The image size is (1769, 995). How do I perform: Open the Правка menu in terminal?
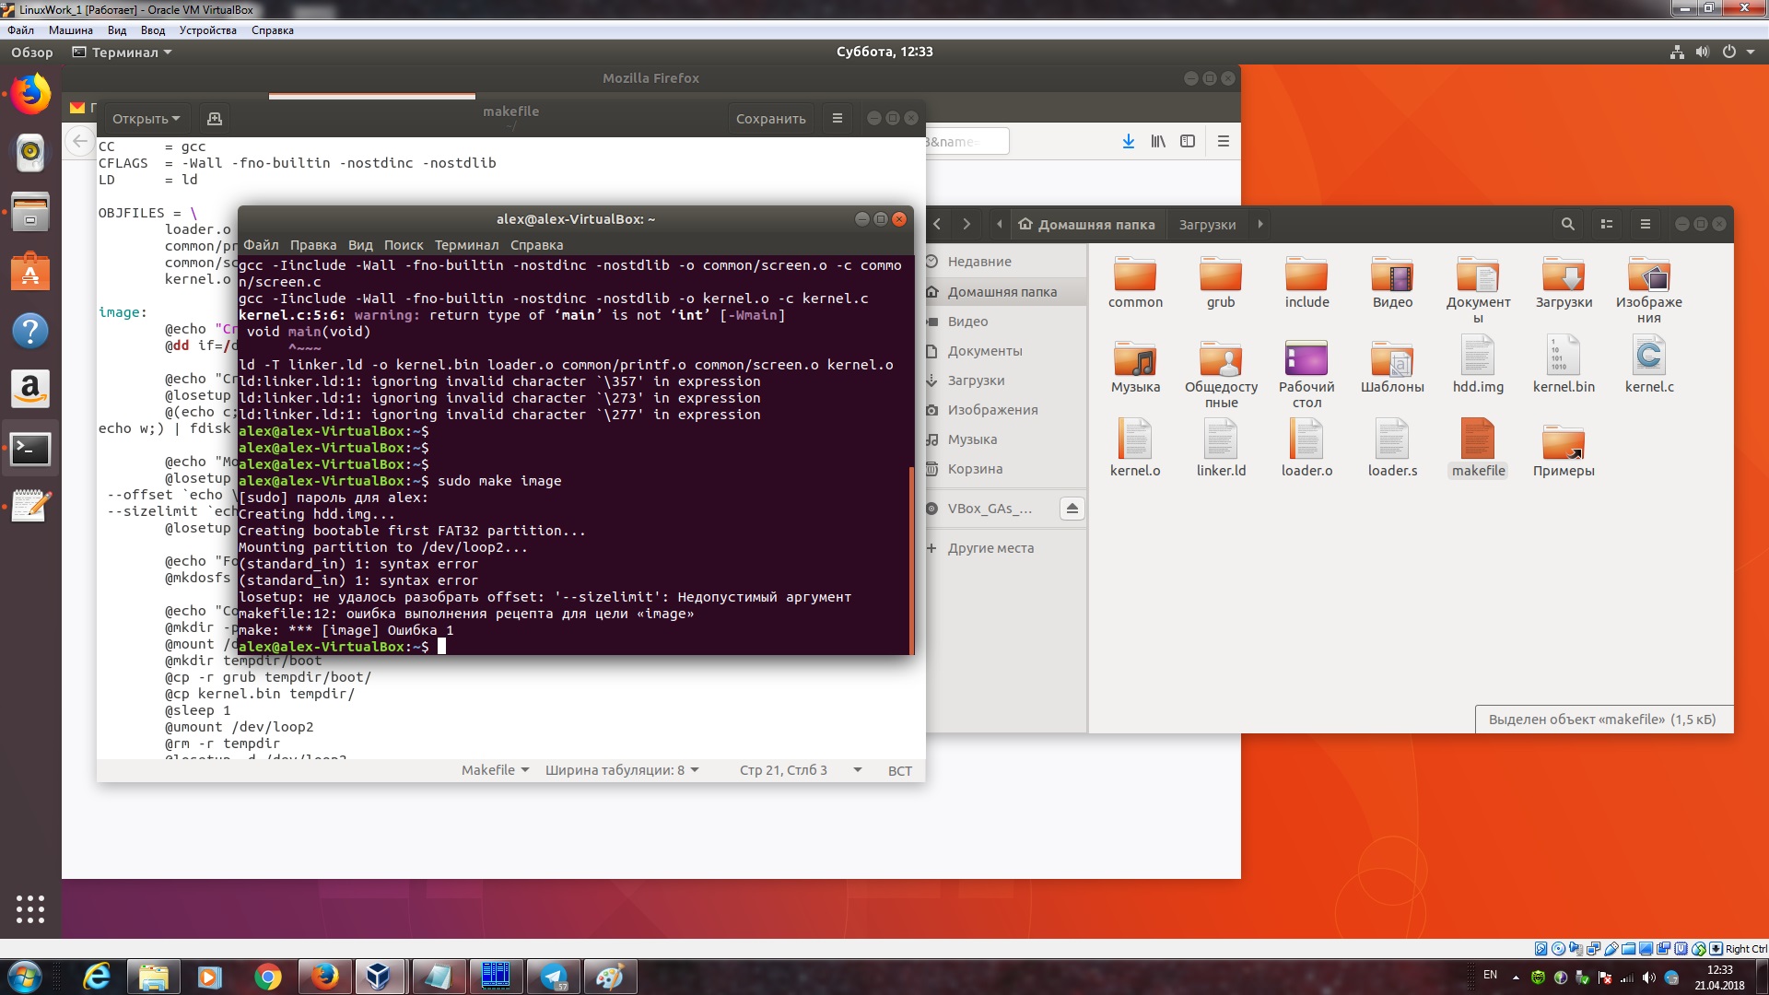(x=312, y=245)
